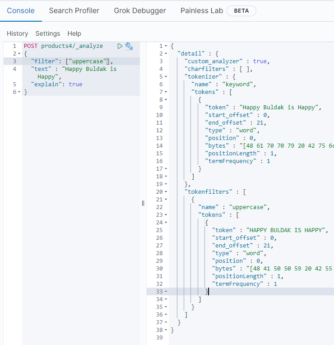Viewport: 334px width, 345px height.
Task: Fold the uppercase filter "tokens" array, line 23
Action: (x=167, y=215)
